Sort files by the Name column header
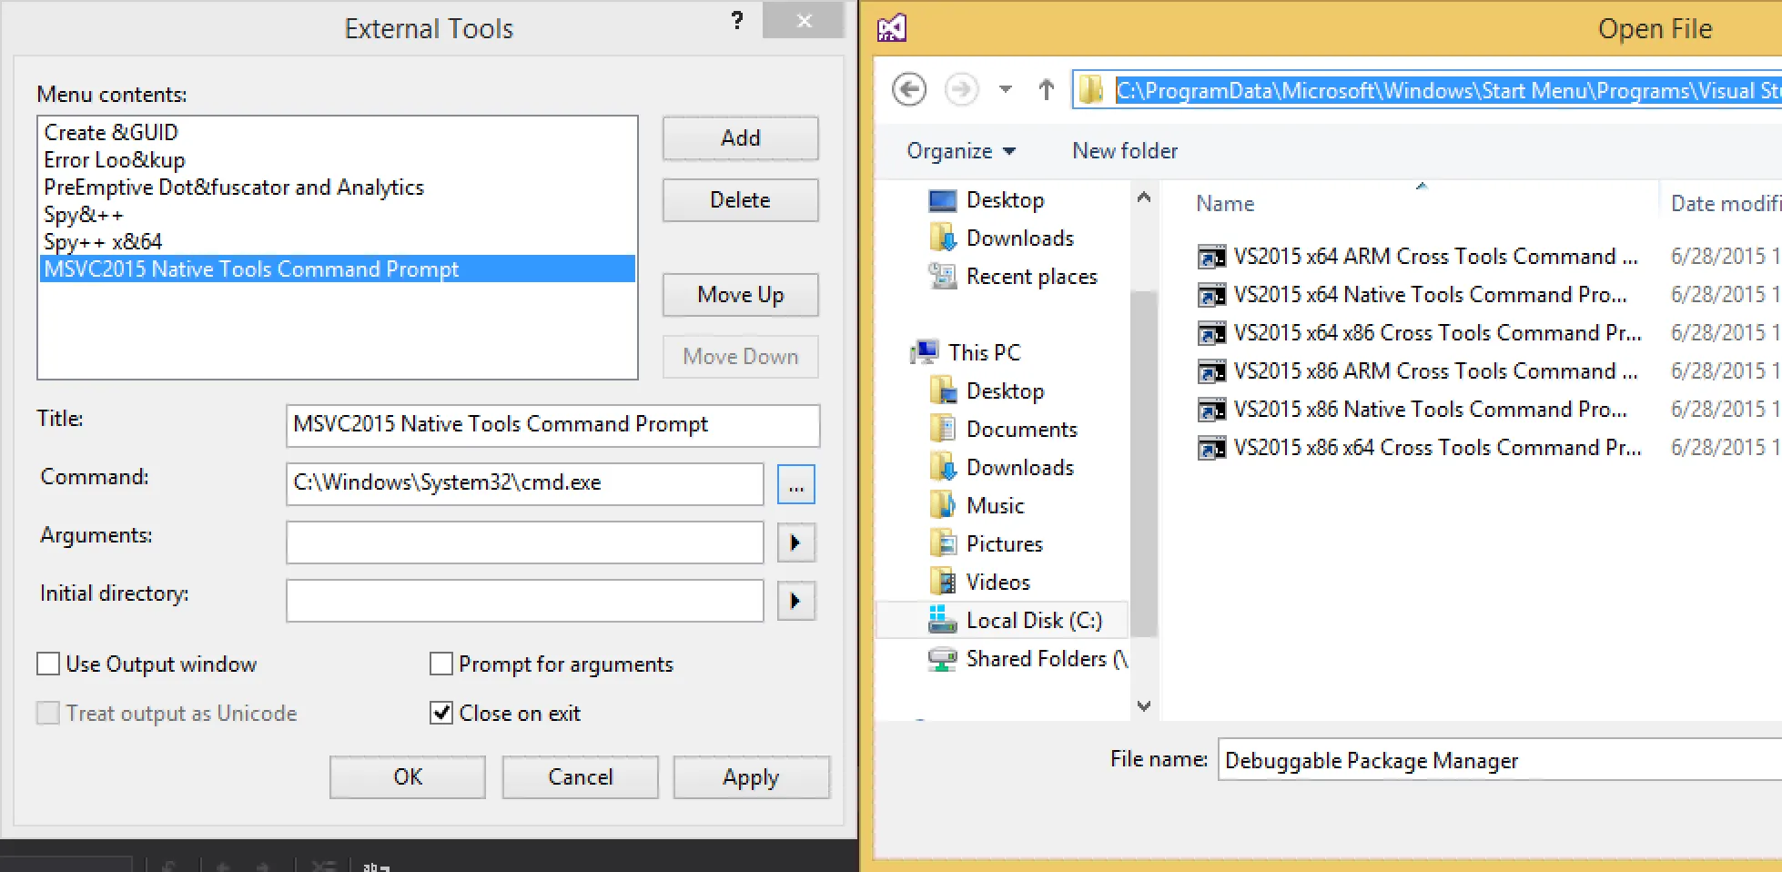This screenshot has height=872, width=1782. (1225, 204)
